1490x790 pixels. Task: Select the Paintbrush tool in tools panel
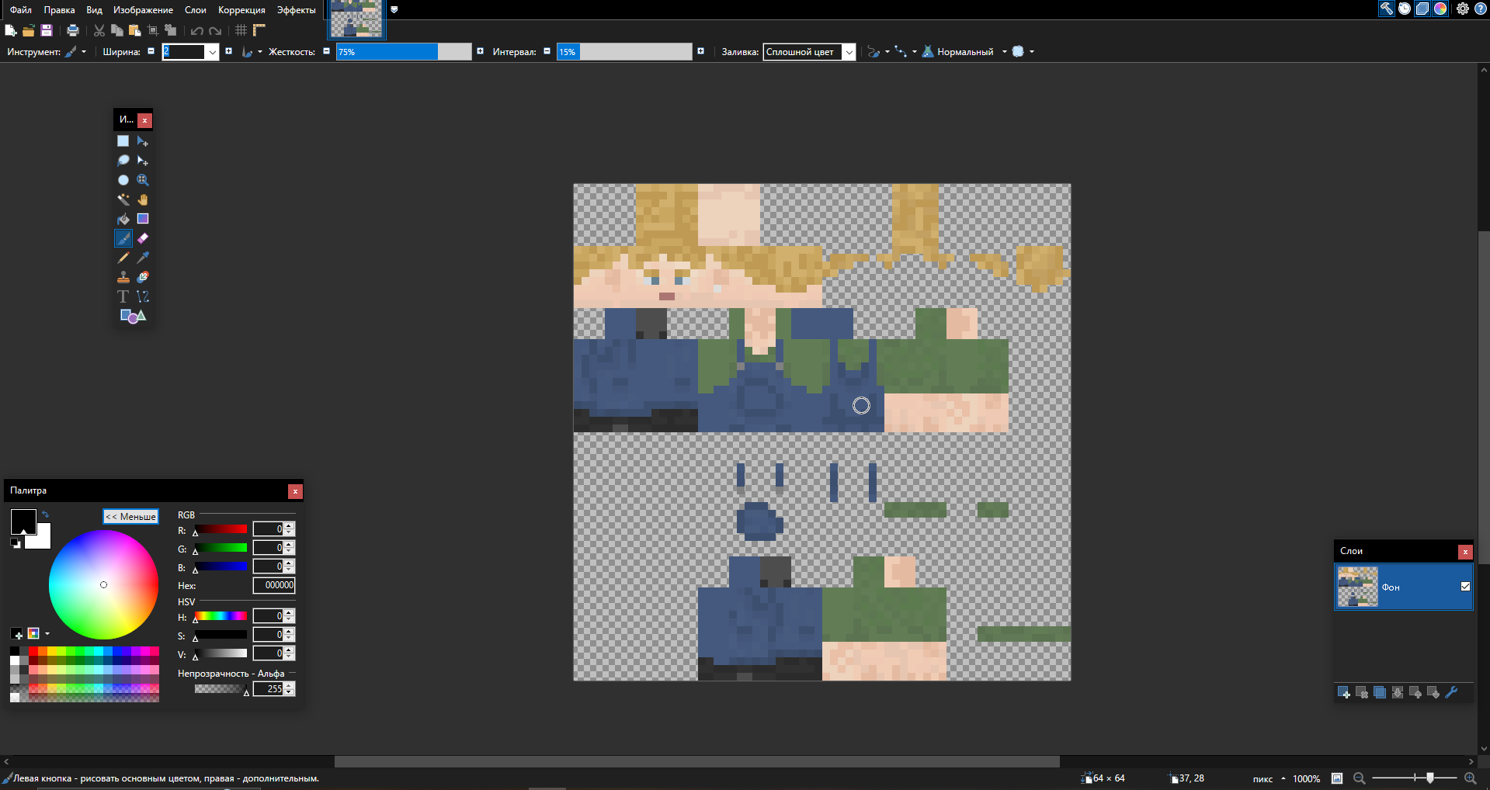123,238
